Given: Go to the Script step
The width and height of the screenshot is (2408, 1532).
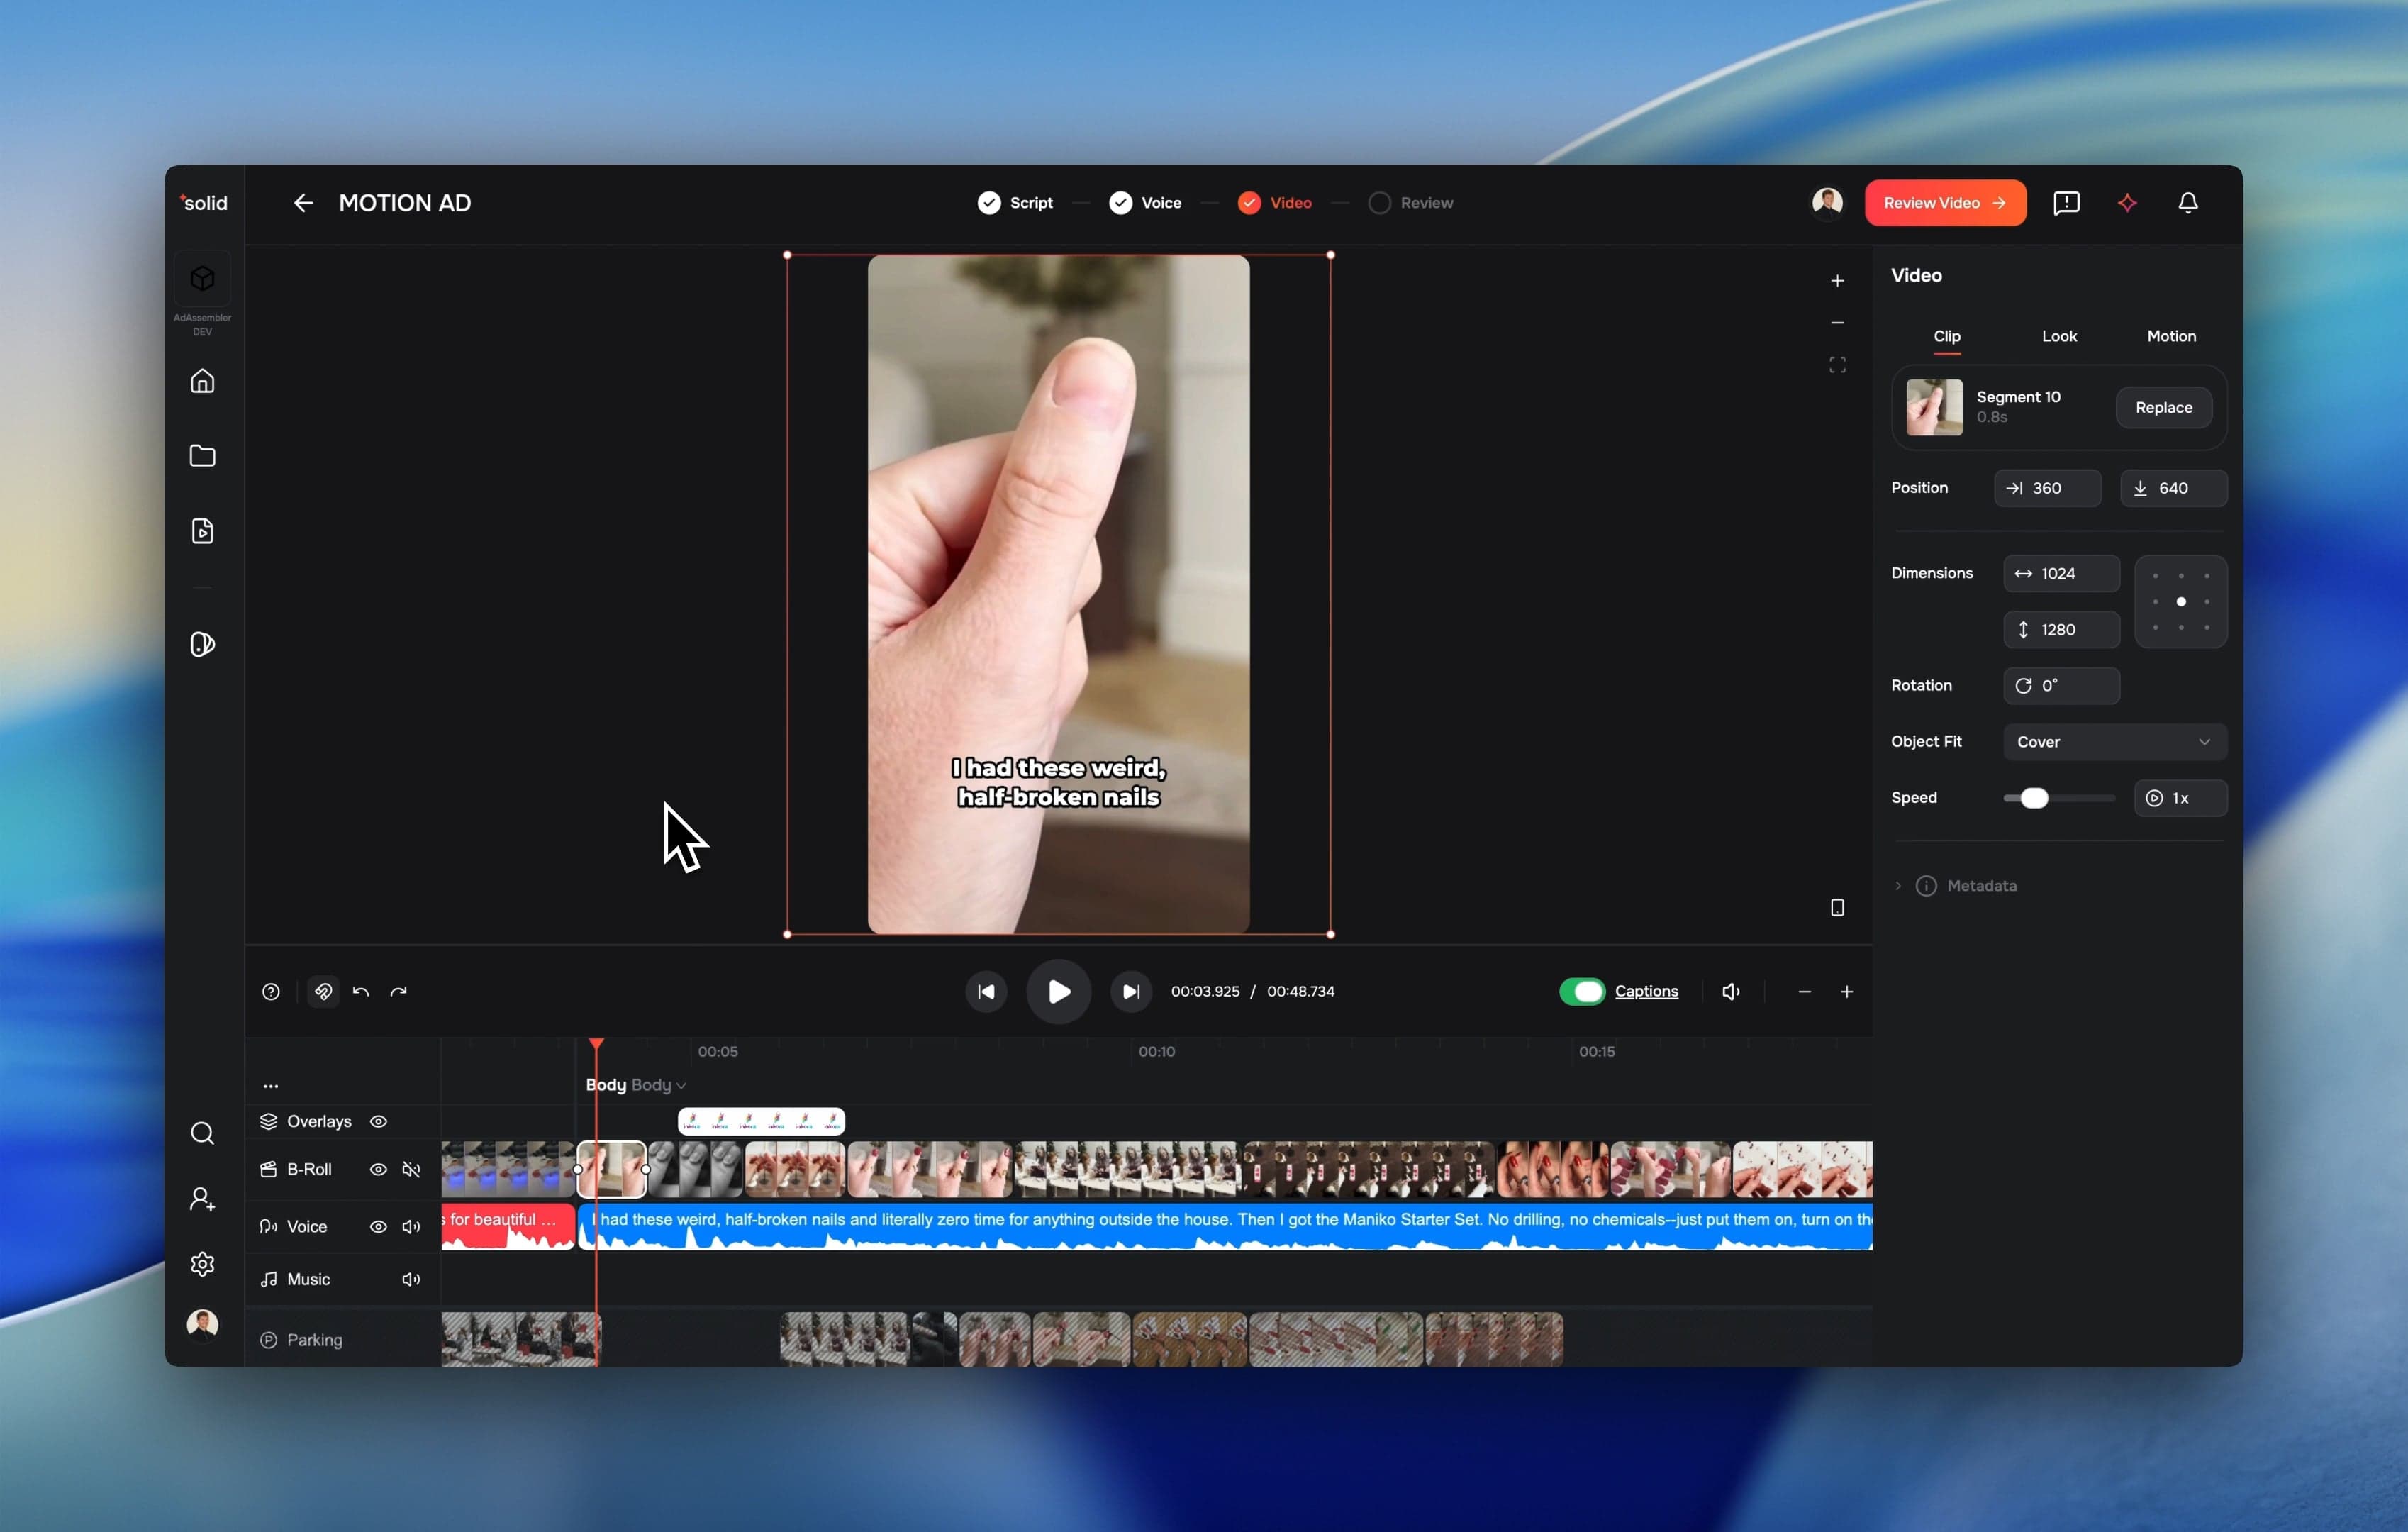Looking at the screenshot, I should click(x=1015, y=203).
